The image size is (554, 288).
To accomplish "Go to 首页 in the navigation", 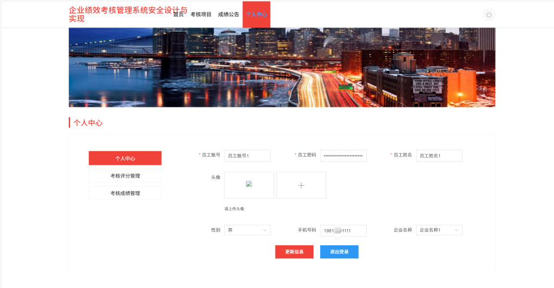I will pos(179,15).
